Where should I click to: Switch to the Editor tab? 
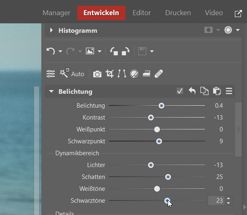pyautogui.click(x=141, y=13)
